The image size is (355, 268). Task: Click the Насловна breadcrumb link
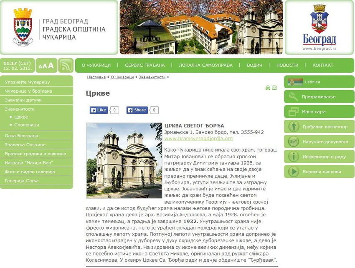click(96, 77)
